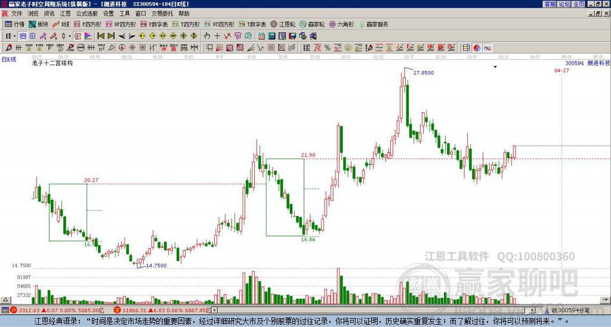This screenshot has height=327, width=611.
Task: Select the percent sign retracement tool
Action: point(328,48)
